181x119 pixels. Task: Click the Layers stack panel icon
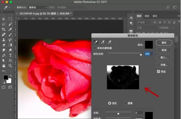(x=131, y=31)
